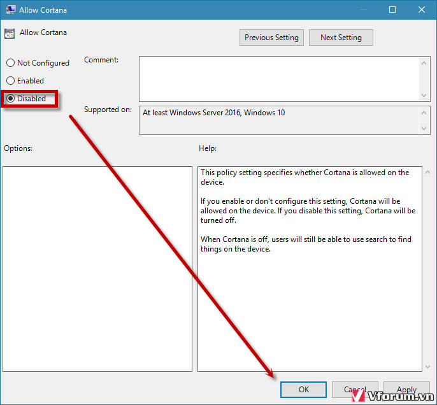Jump to Next Setting
The width and height of the screenshot is (437, 405).
tap(341, 38)
